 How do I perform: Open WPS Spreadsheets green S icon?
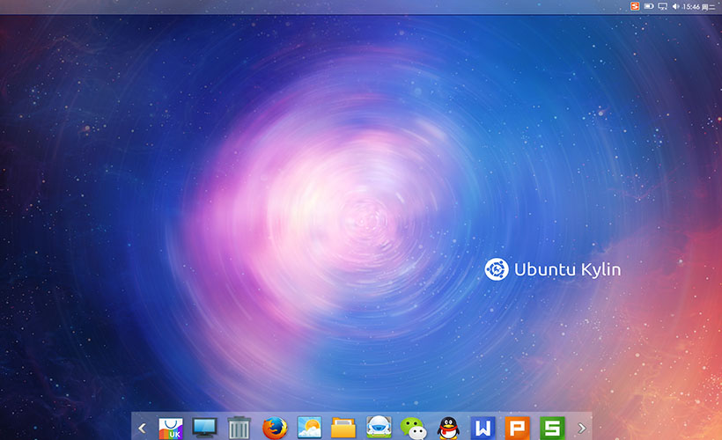coord(552,429)
